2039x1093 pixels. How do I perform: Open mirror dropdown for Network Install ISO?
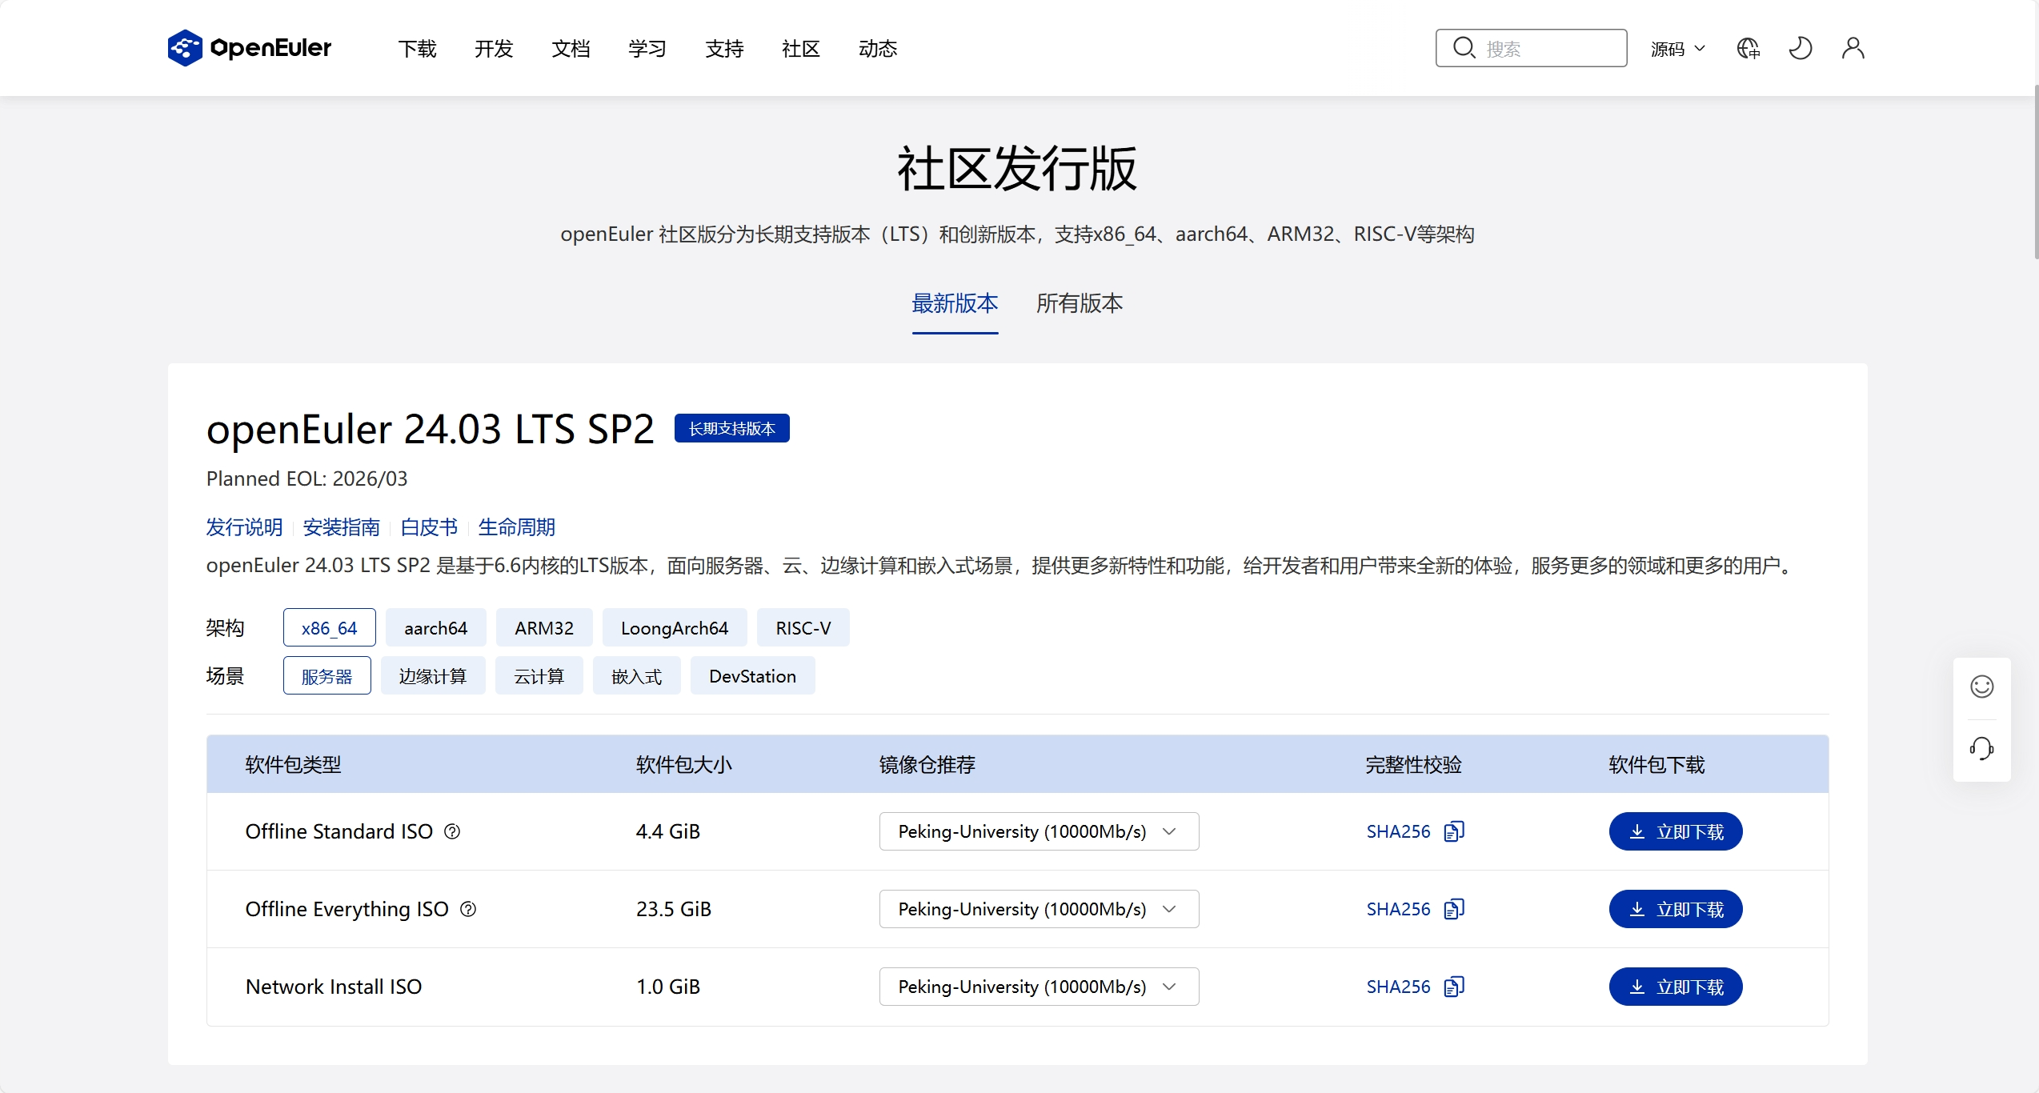(1038, 987)
